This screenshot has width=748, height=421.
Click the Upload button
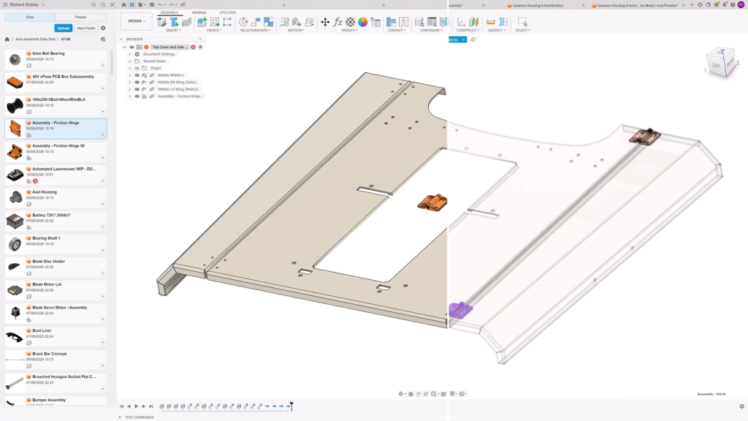point(63,29)
